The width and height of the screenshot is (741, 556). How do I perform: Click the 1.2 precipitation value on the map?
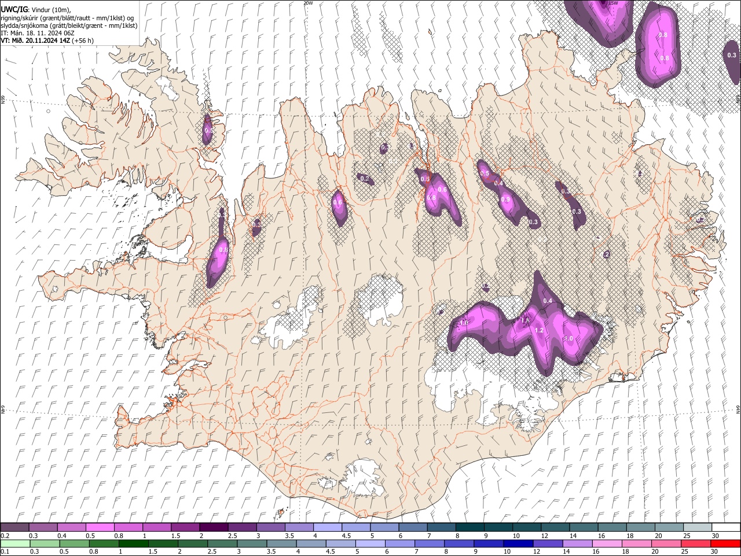(x=539, y=330)
